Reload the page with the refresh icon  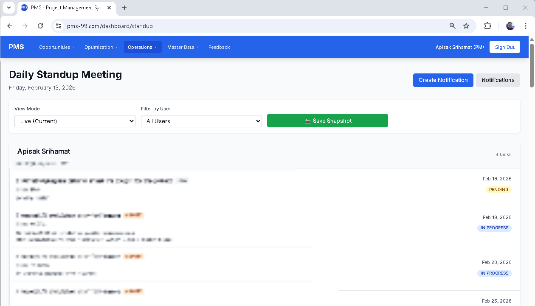pos(40,26)
